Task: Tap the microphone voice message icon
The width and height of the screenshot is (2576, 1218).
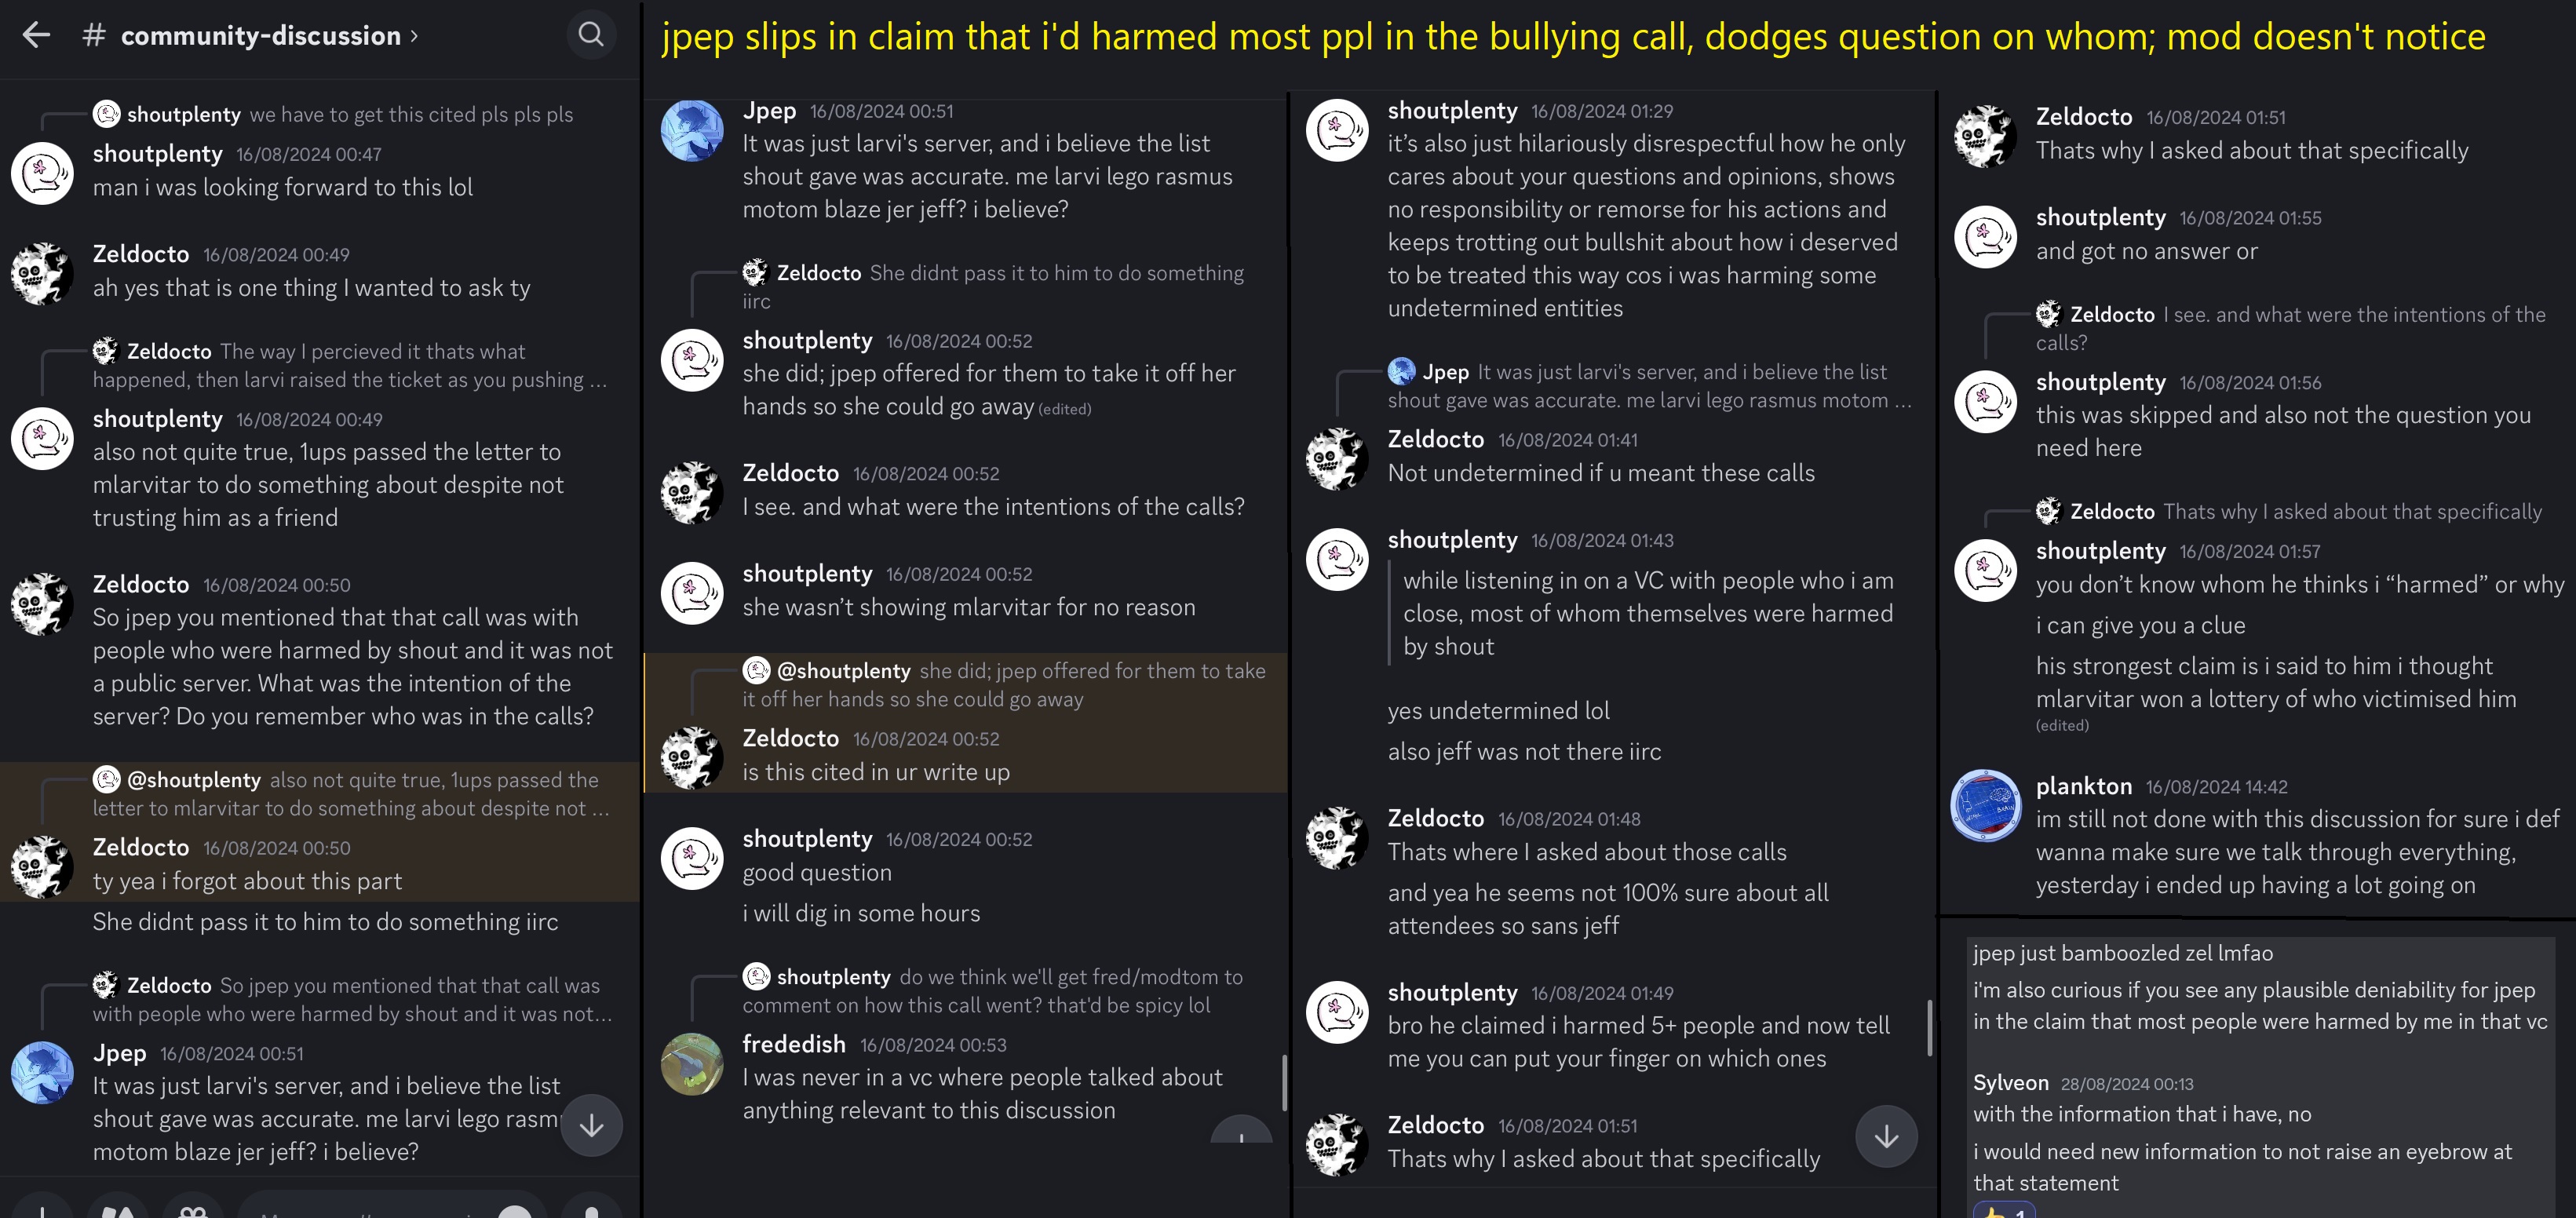Action: pyautogui.click(x=591, y=1208)
